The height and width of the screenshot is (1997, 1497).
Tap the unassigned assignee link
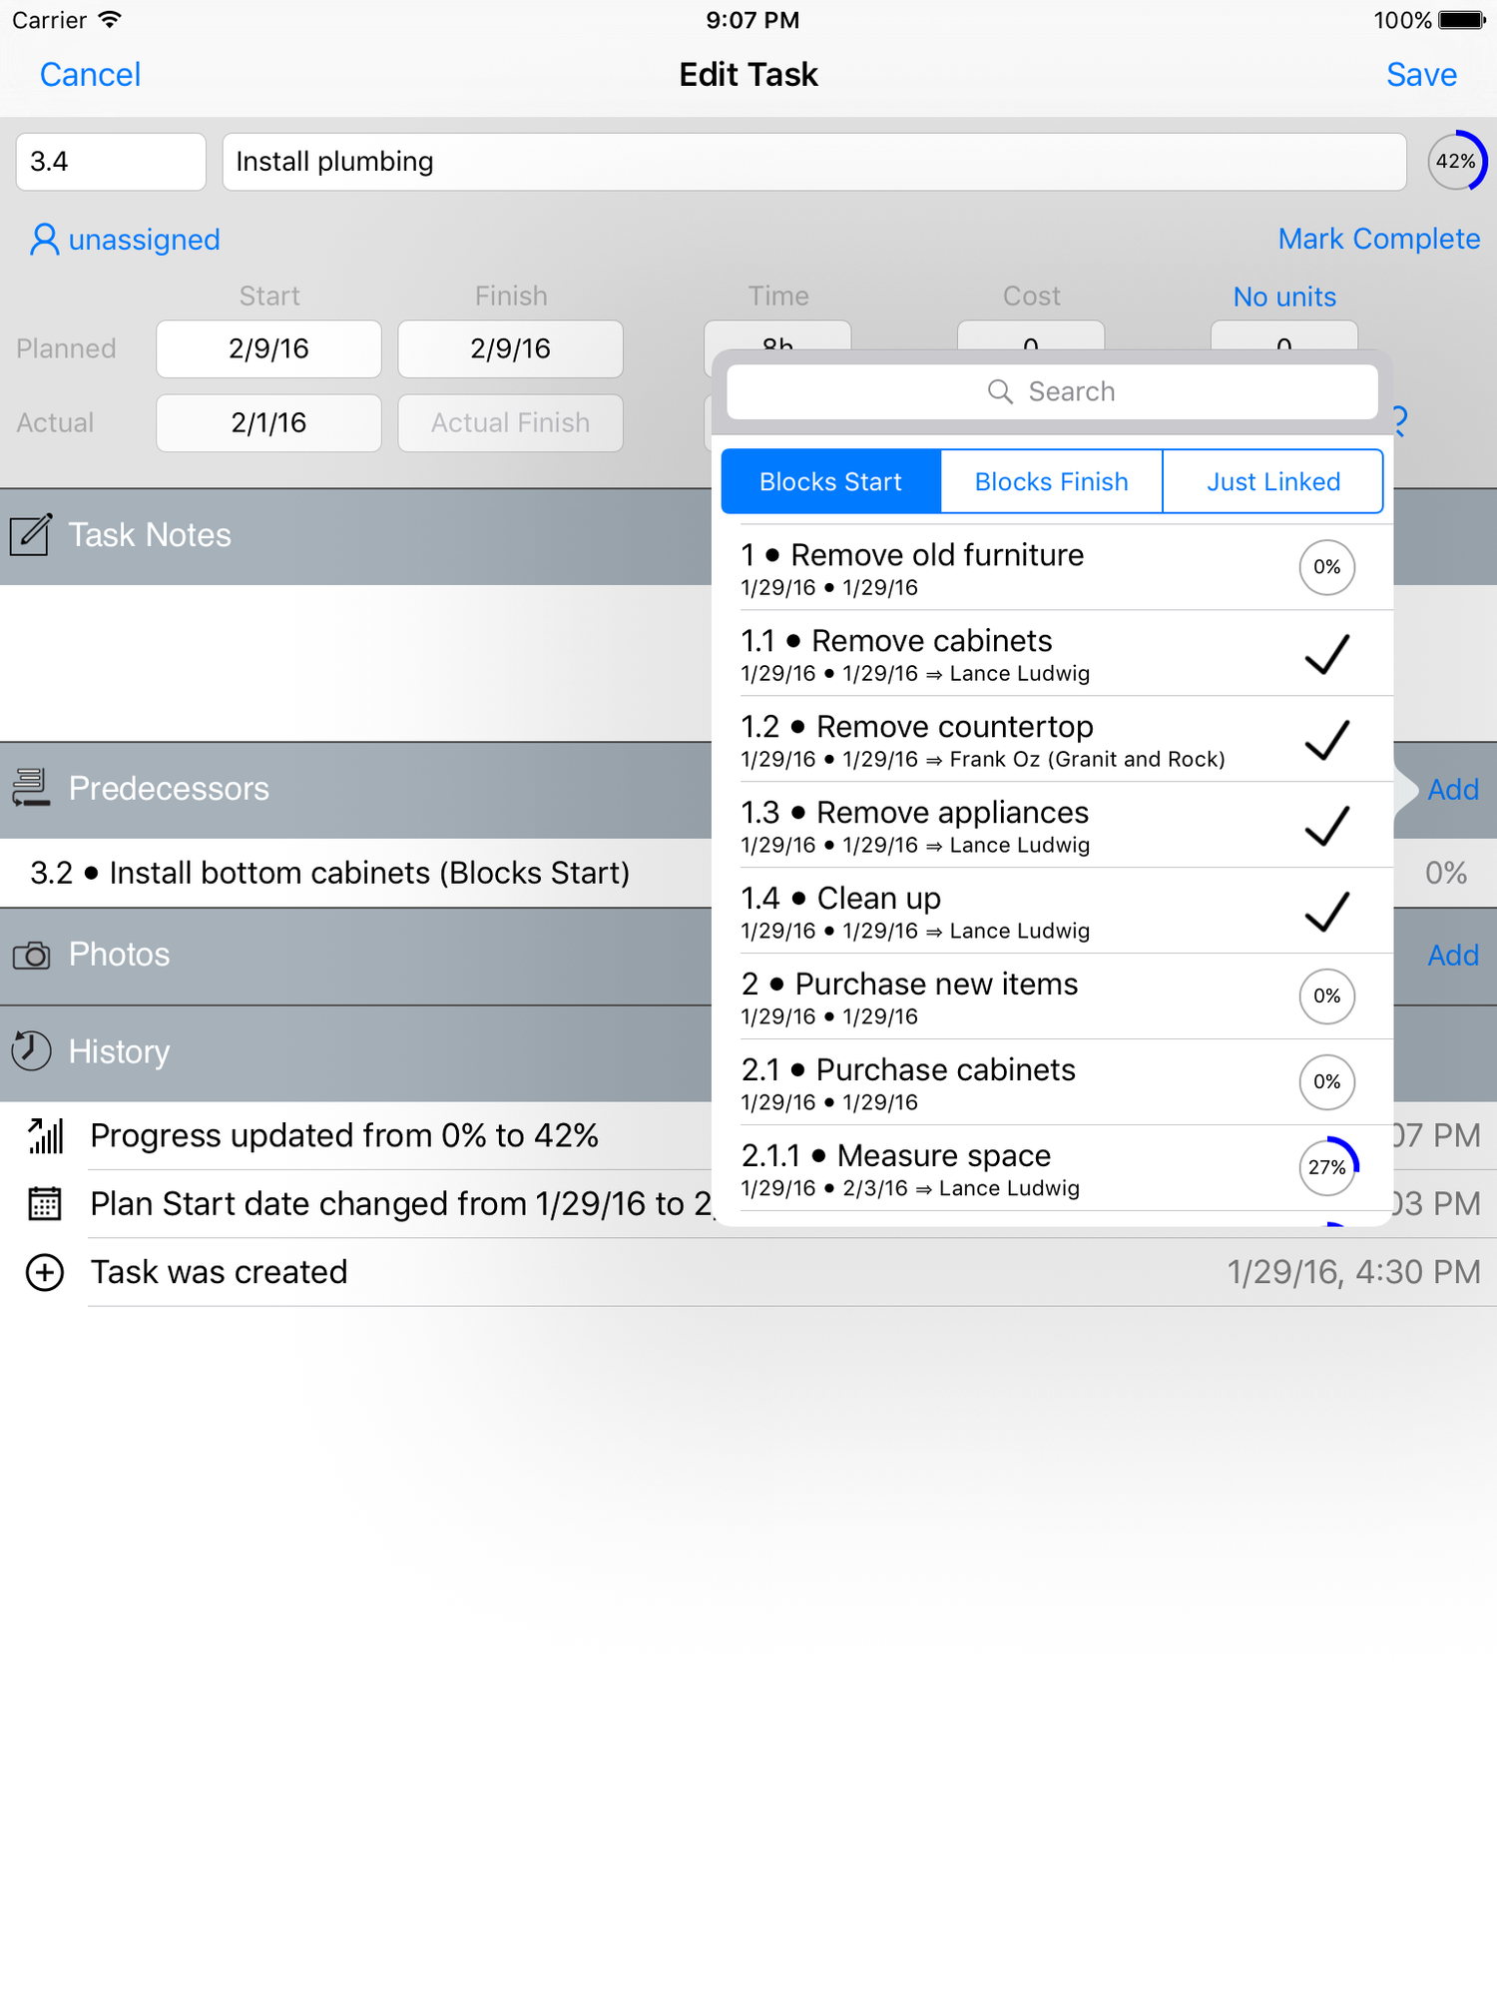tap(145, 240)
